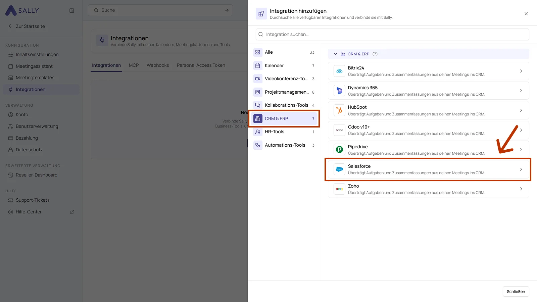Open Zoho via its chevron arrow
Viewport: 537px width, 302px height.
tap(521, 189)
